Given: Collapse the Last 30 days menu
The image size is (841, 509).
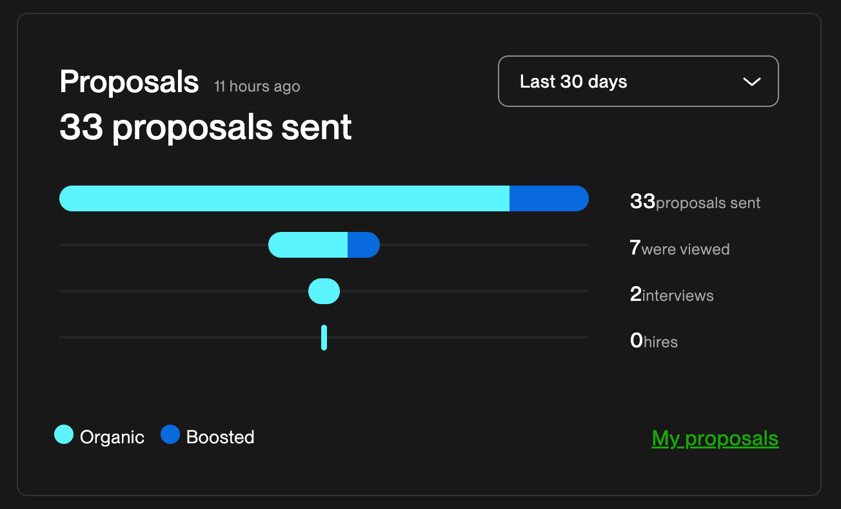Looking at the screenshot, I should pos(638,81).
